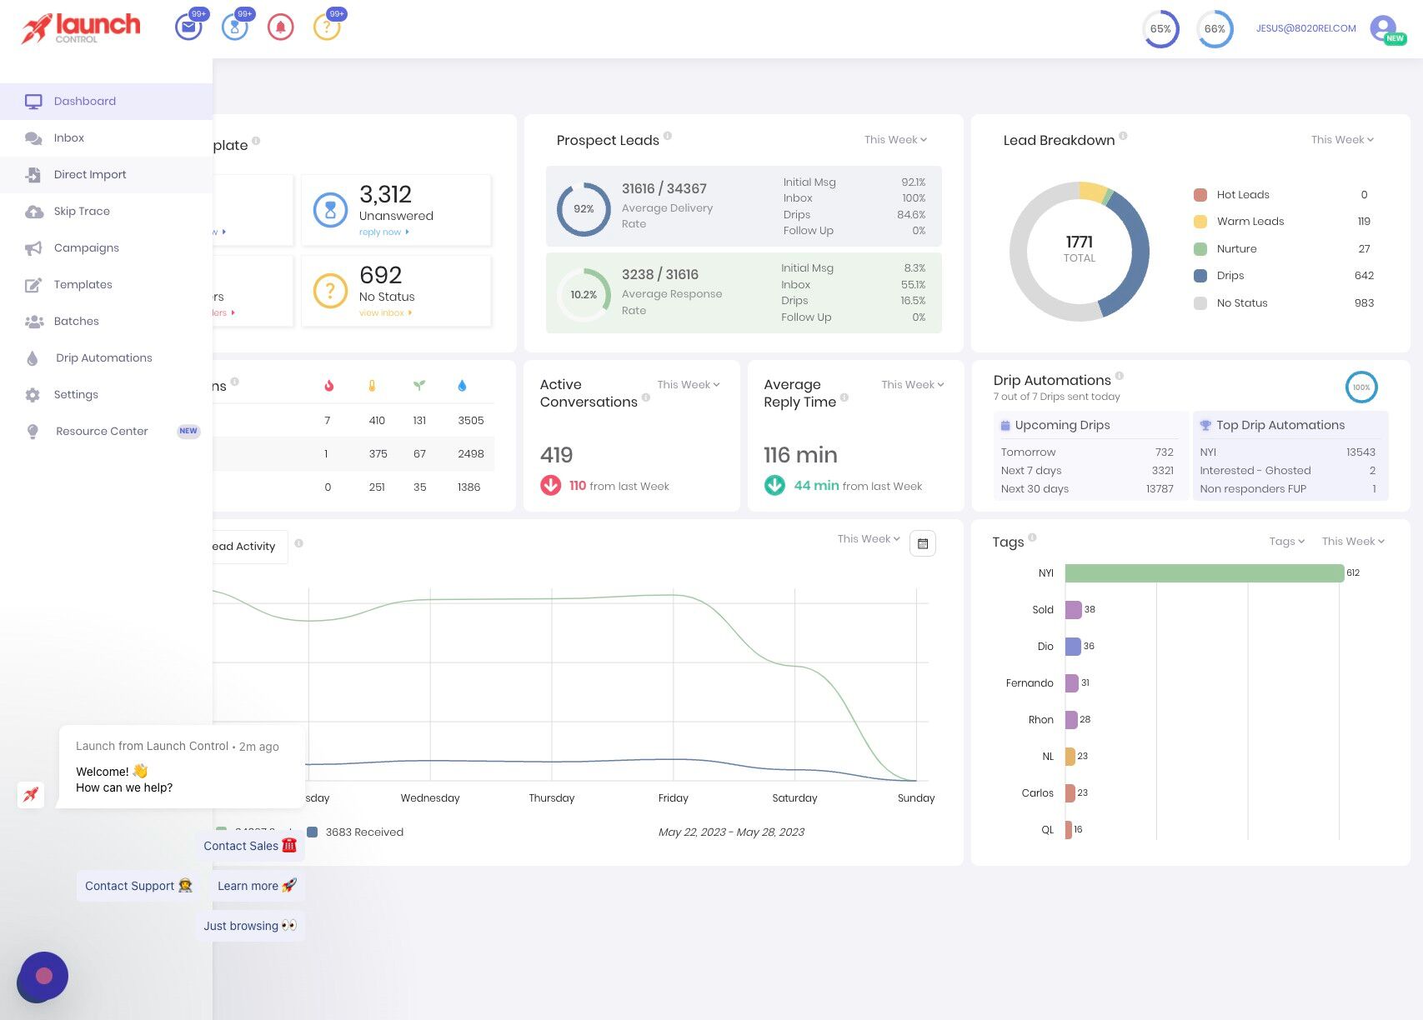Click the Contact Support chat button
The height and width of the screenshot is (1020, 1423).
(138, 886)
